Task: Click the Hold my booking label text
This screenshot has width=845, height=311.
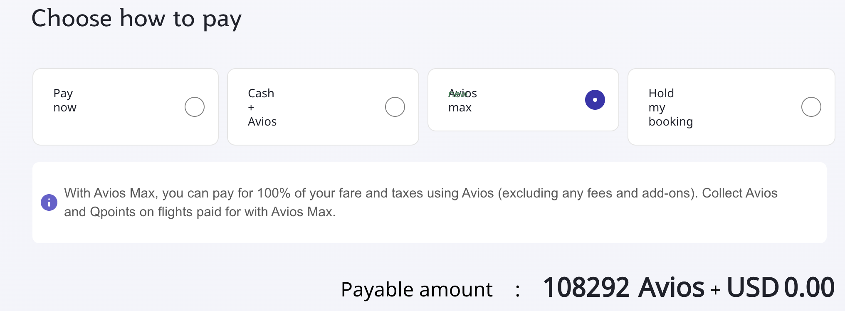Action: coord(670,107)
